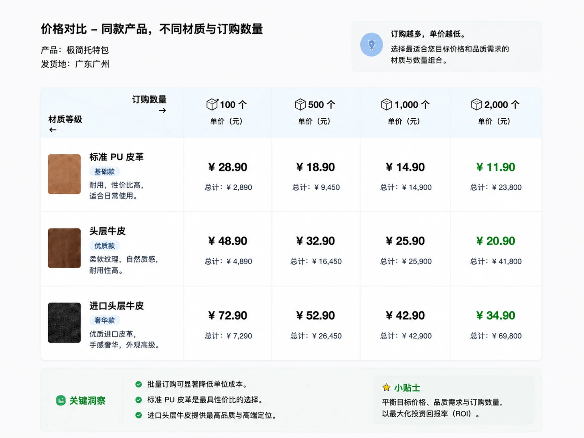Click the ¥ 52.90 unit price
This screenshot has height=438, width=584.
pyautogui.click(x=315, y=315)
